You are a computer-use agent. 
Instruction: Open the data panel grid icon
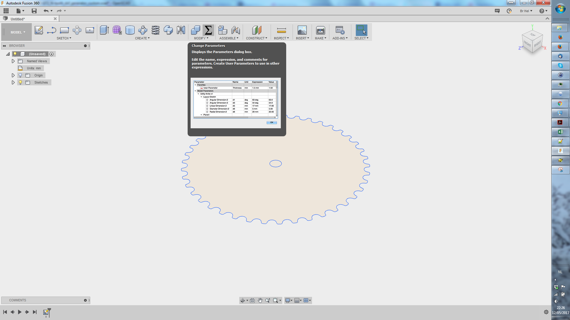[6, 11]
